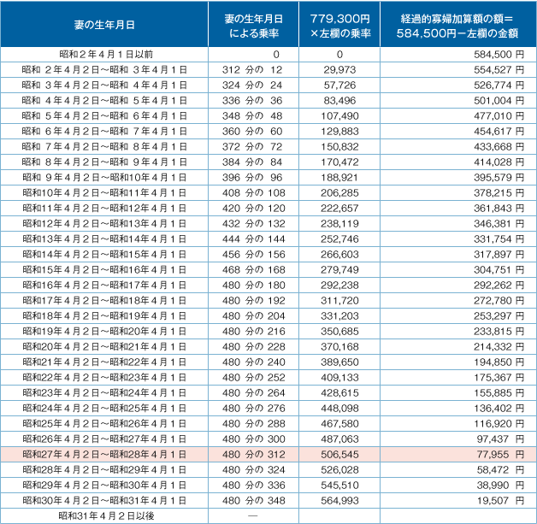Click the amount 454,617 円
Screen dimensions: 537x524
click(499, 132)
